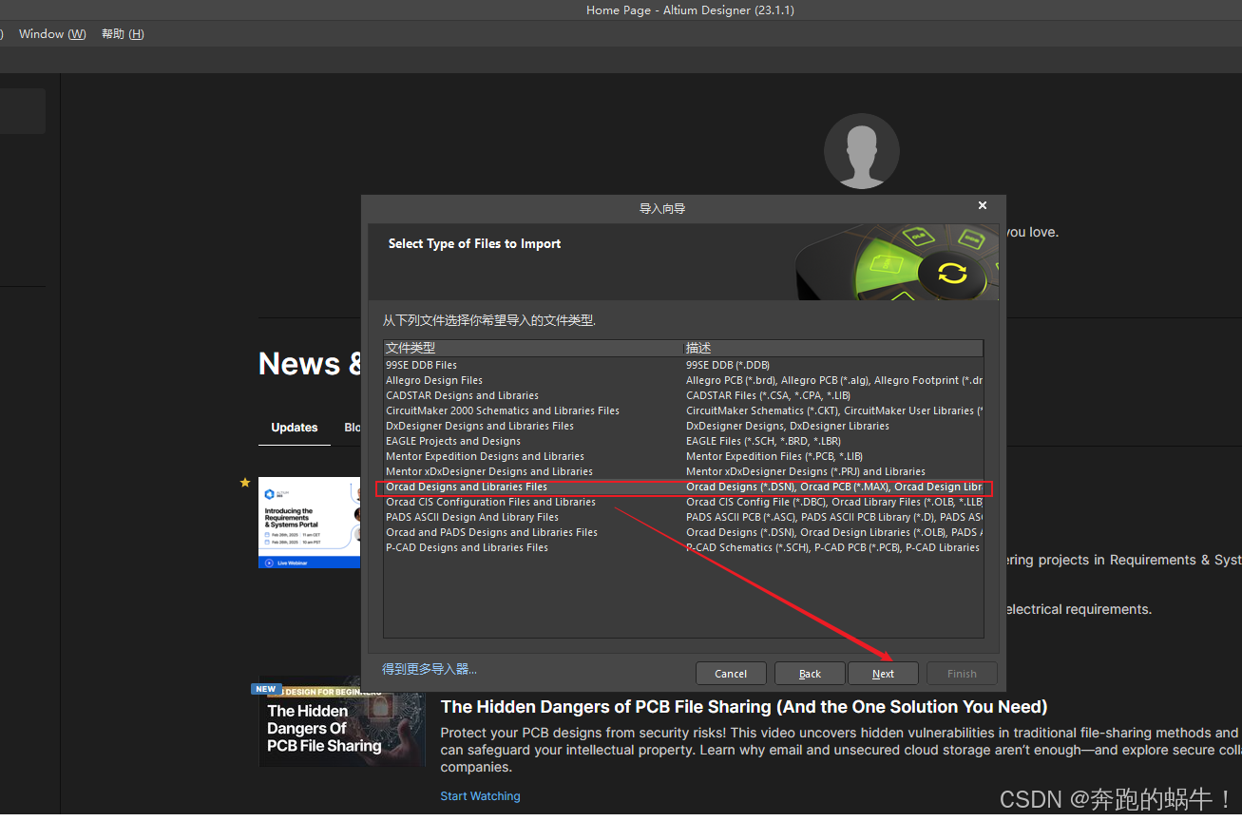Click the user profile avatar icon
The image size is (1242, 821).
[861, 152]
